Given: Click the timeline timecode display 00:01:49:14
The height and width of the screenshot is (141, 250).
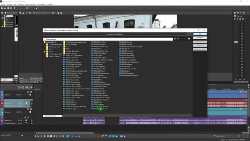Looking at the screenshot, I should pyautogui.click(x=25, y=87).
